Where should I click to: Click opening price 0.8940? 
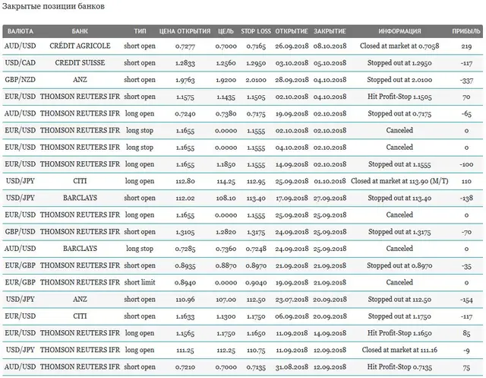point(185,283)
